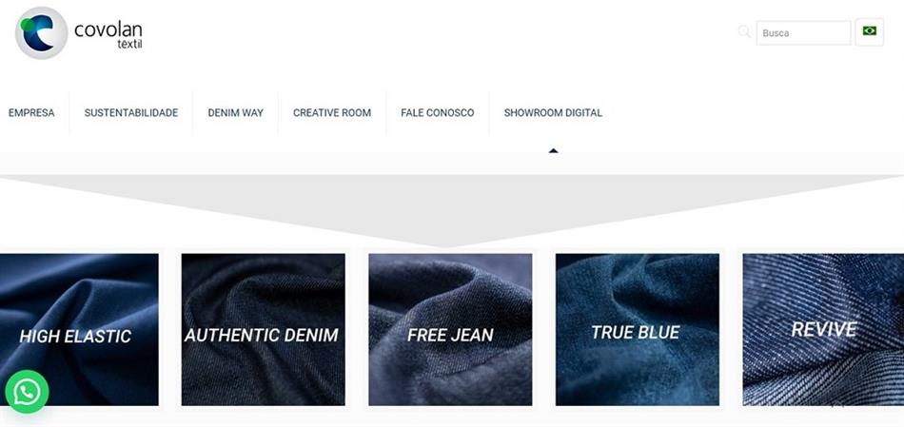Open the Revive fabric tile
904x427 pixels.
(823, 330)
